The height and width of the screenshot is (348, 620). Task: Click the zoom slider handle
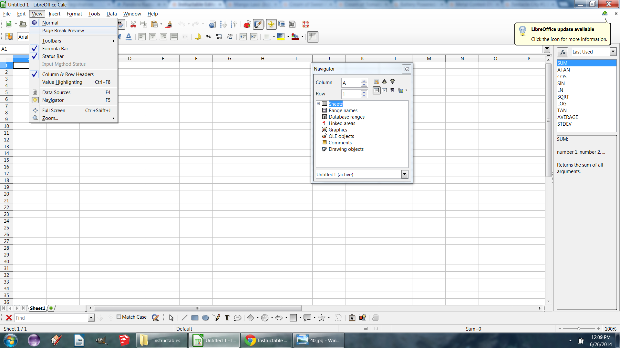click(x=579, y=329)
